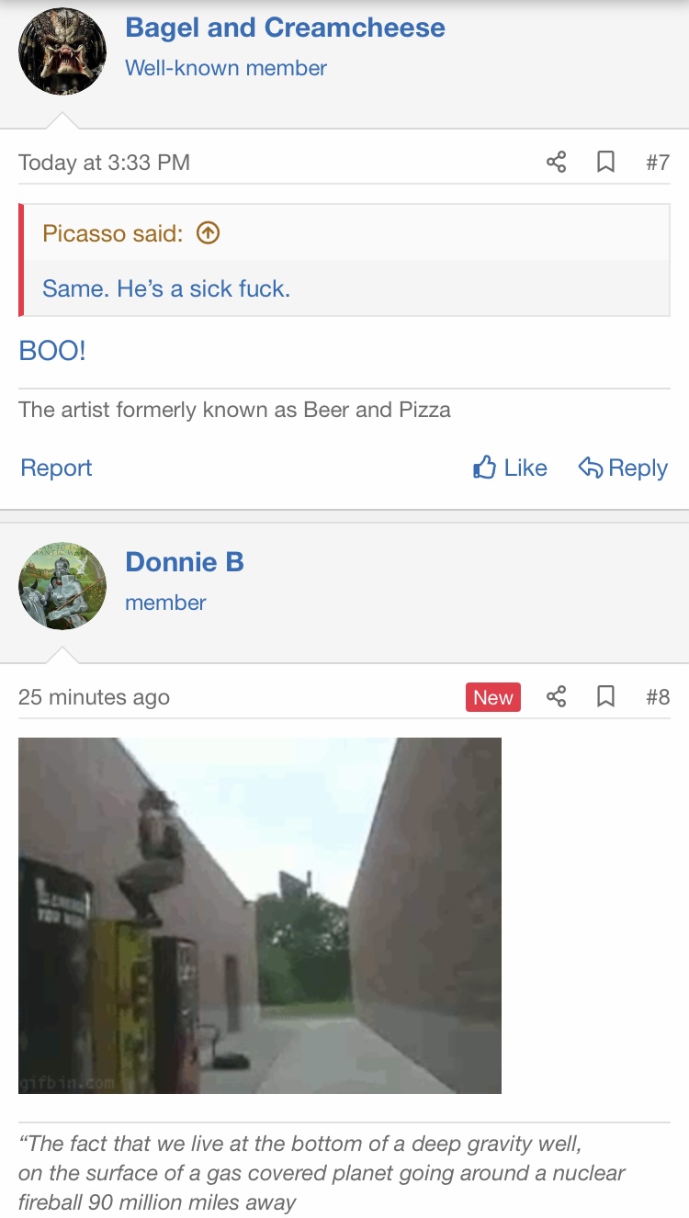Screen dimensions: 689x1218
Task: Open Donnie B username profile
Action: point(185,562)
